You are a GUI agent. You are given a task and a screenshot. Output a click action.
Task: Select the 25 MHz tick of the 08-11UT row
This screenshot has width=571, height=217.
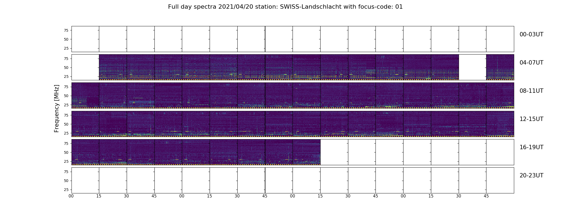pos(66,105)
